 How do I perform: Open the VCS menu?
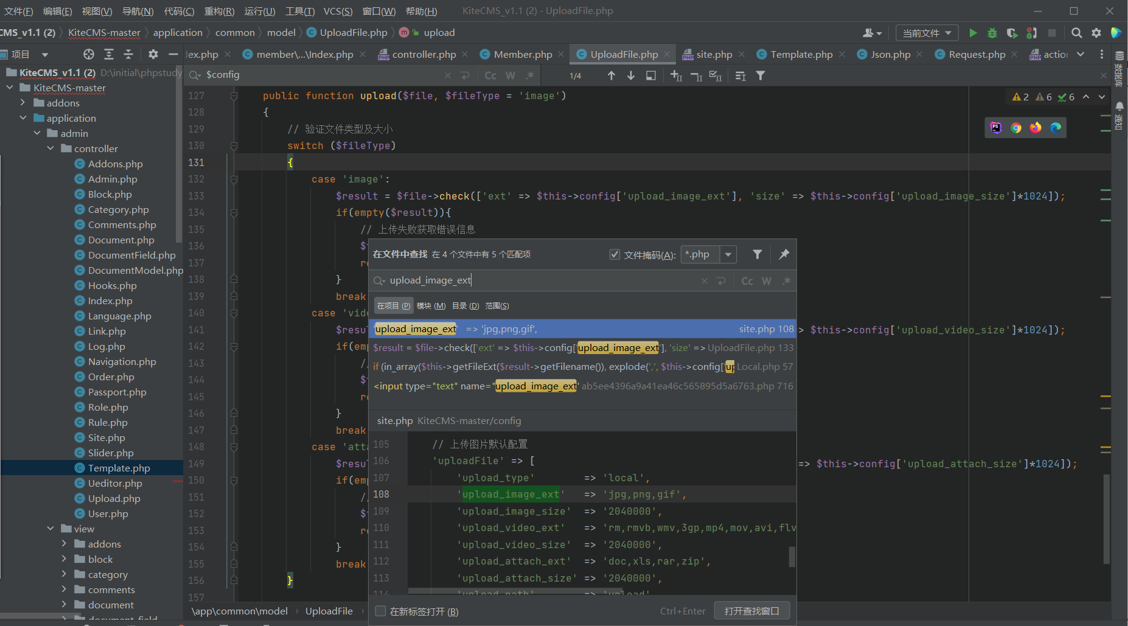tap(338, 11)
